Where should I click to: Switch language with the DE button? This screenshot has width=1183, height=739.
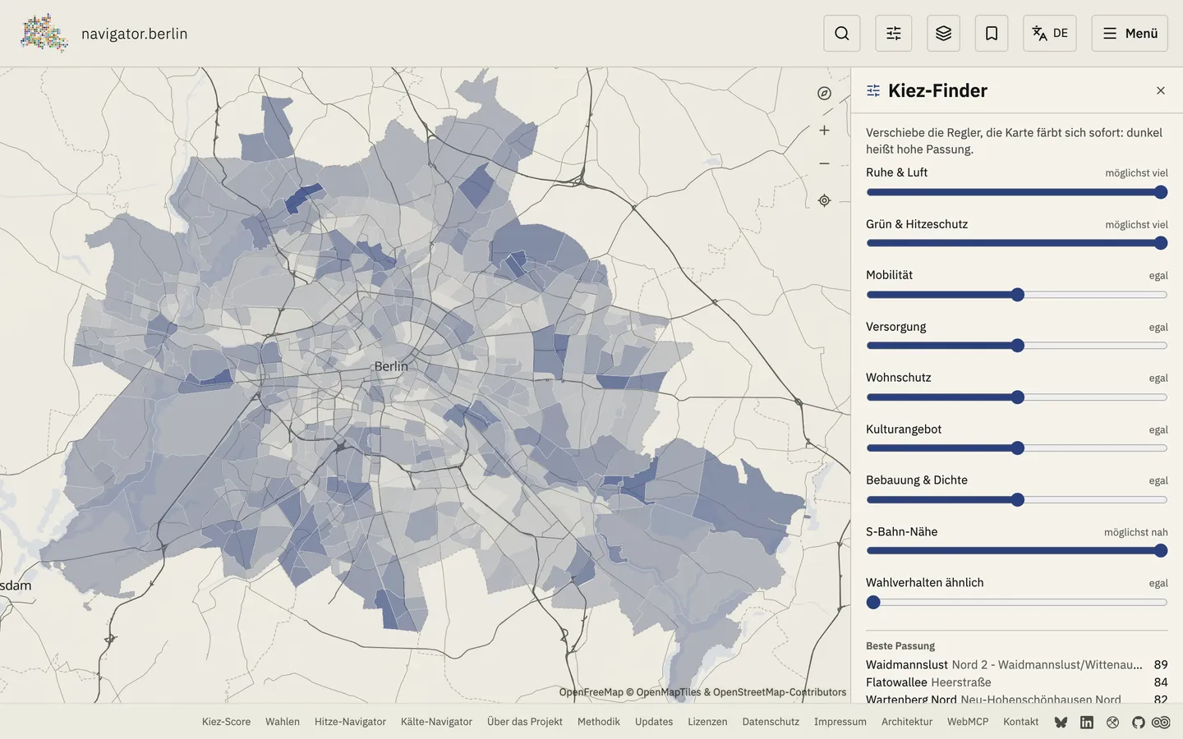(1050, 34)
